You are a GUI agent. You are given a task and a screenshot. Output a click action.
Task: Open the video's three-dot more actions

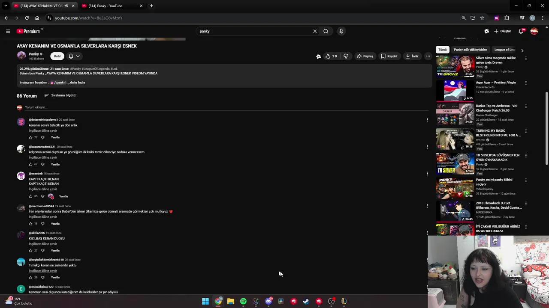point(428,56)
